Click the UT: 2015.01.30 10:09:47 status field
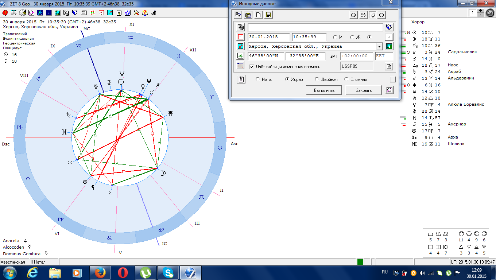This screenshot has height=280, width=496. pos(473,262)
